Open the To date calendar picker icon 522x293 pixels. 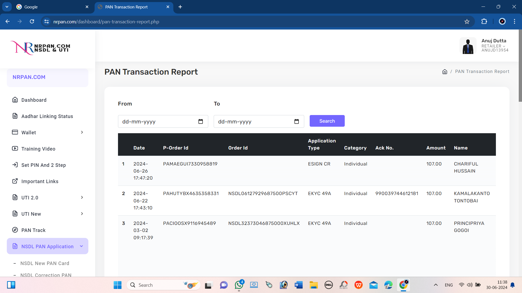(297, 122)
